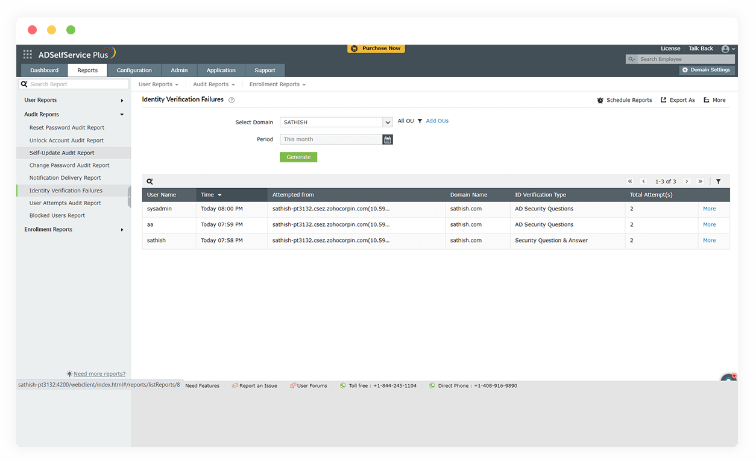Switch to the Admin tab

click(179, 71)
